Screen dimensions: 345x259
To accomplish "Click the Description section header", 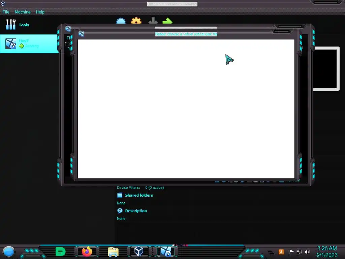I will (136, 211).
